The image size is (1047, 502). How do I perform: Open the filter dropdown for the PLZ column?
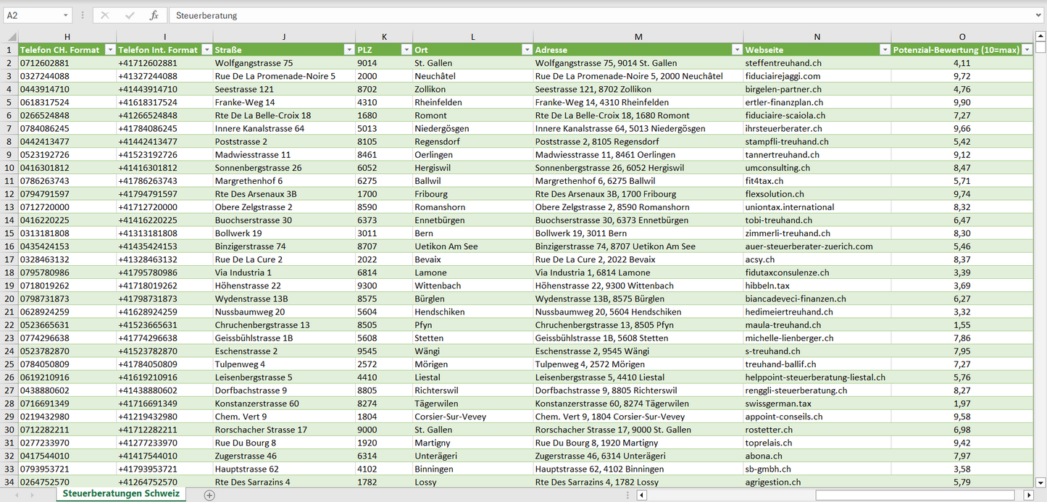coord(405,50)
